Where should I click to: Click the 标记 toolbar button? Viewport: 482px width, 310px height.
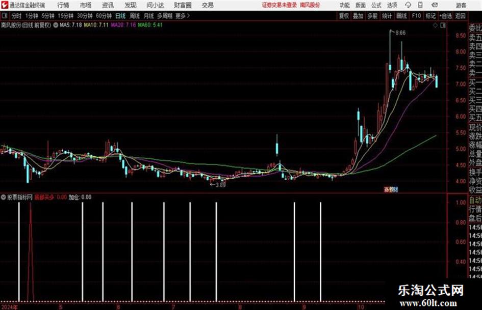coord(430,16)
